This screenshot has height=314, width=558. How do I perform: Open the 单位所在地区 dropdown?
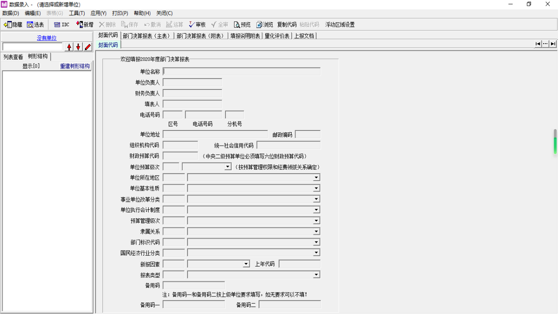pyautogui.click(x=317, y=177)
